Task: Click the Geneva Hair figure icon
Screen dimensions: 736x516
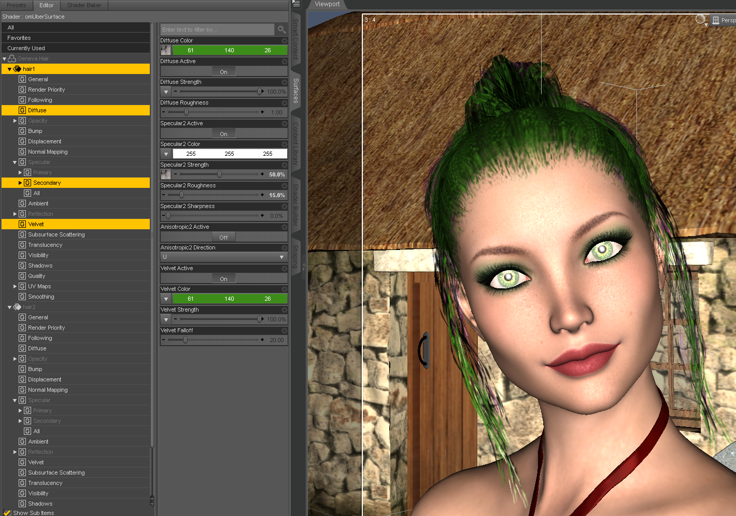Action: coord(12,58)
